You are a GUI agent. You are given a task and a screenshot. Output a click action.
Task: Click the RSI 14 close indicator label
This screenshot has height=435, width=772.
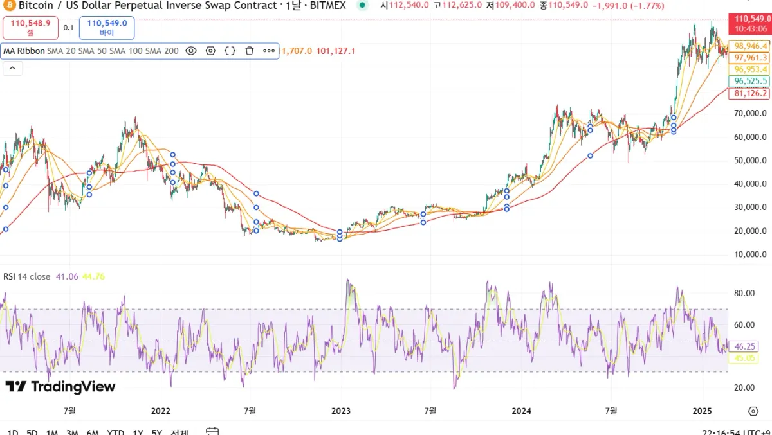pyautogui.click(x=26, y=276)
